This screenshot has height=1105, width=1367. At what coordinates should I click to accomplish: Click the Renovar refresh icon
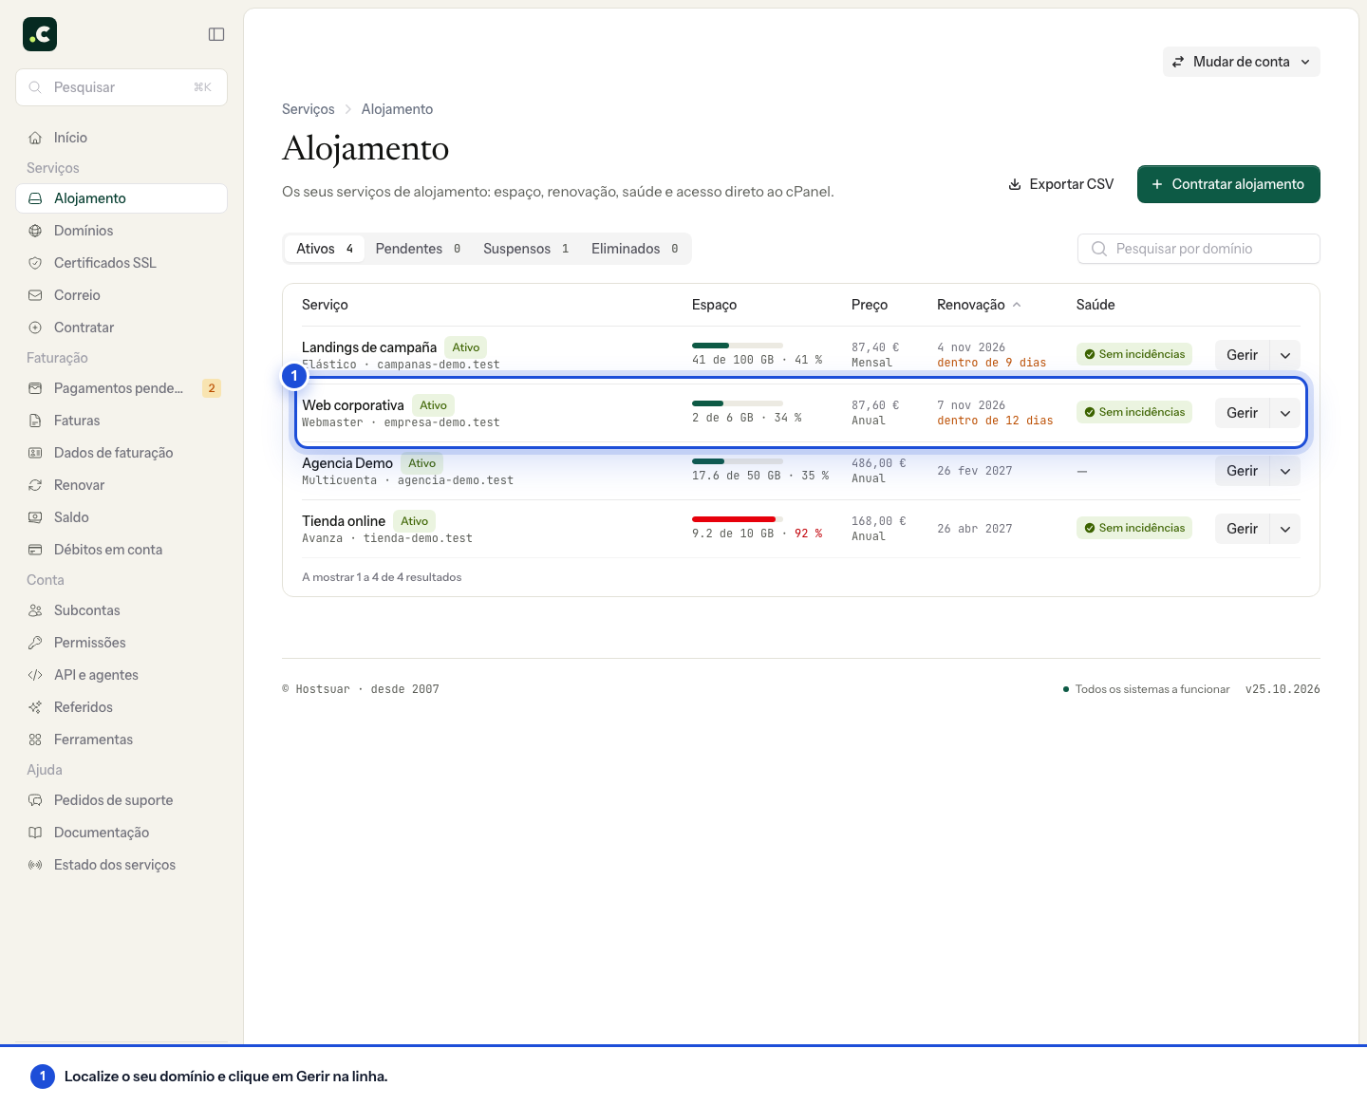click(x=35, y=485)
